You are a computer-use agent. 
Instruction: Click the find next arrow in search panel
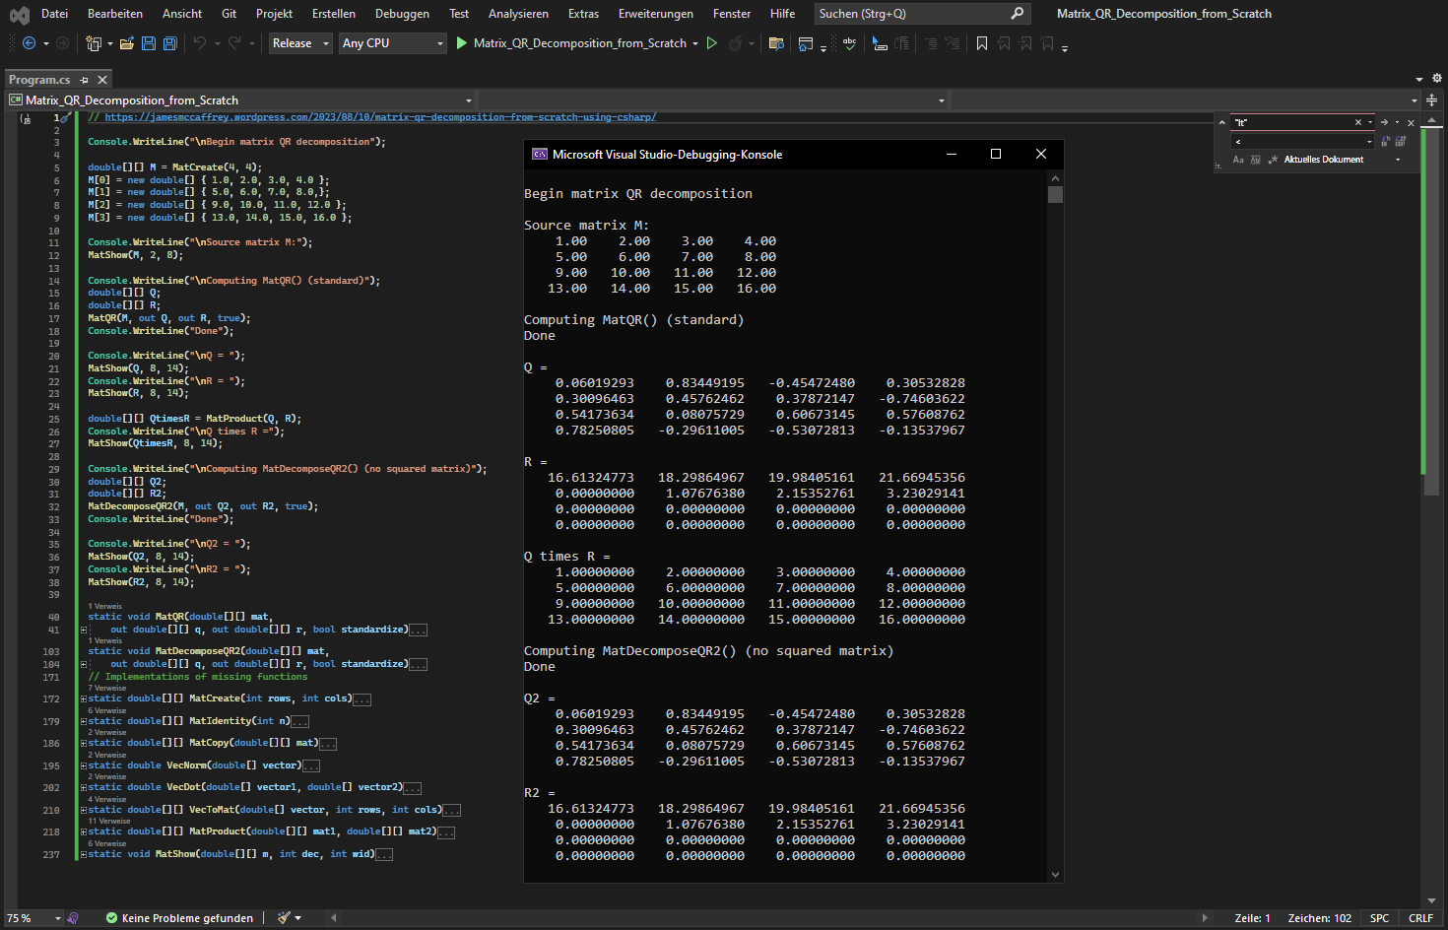point(1384,122)
